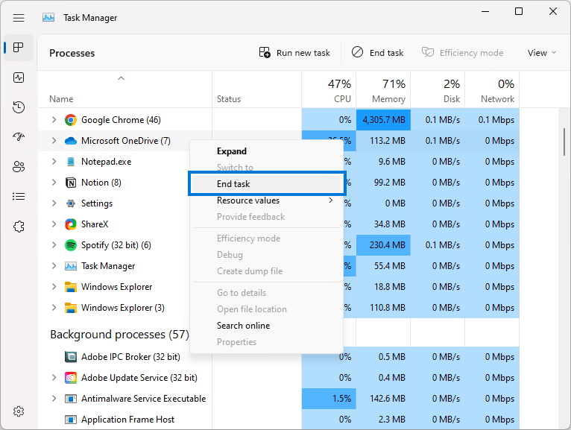This screenshot has width=571, height=430.
Task: Click the Spotify process icon
Action: 71,245
